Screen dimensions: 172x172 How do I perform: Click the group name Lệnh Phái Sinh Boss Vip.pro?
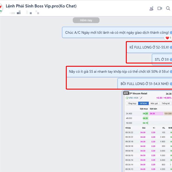41,6
